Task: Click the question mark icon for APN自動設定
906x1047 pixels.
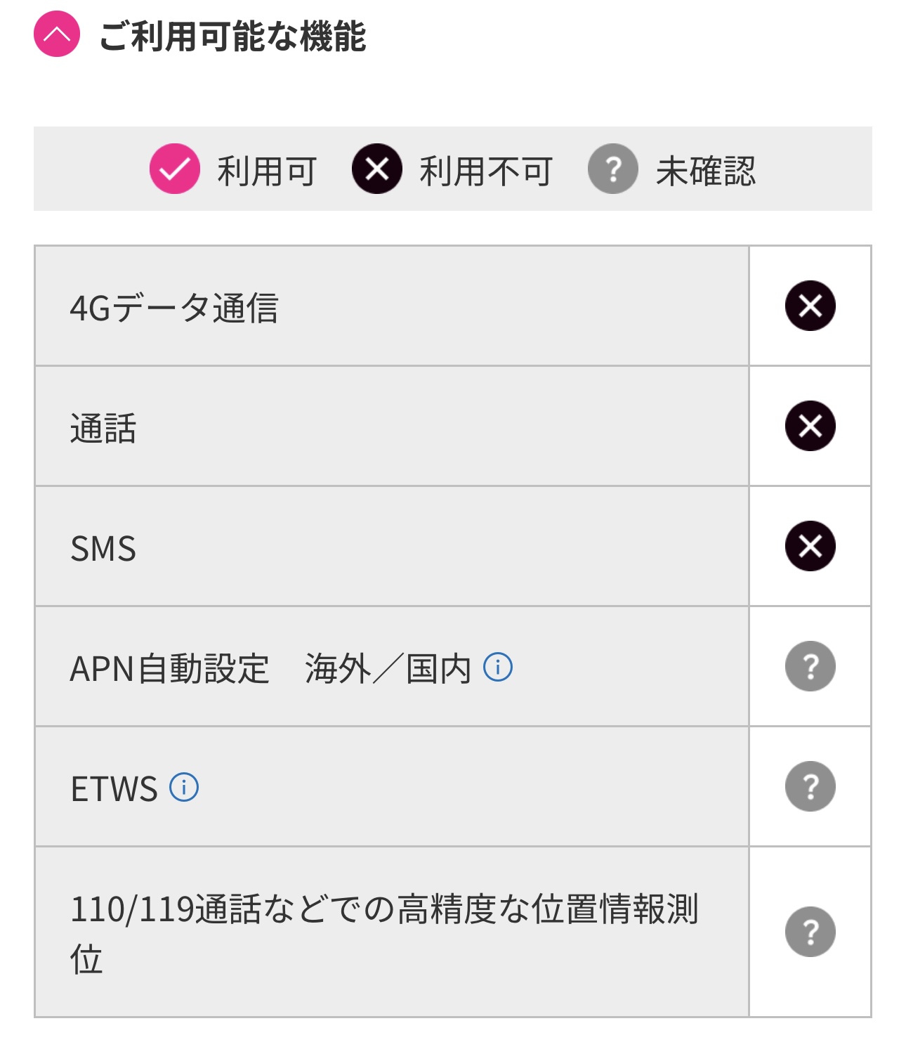Action: click(810, 666)
